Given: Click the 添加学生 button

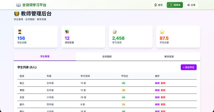Looking at the screenshot, I should pyautogui.click(x=189, y=67).
